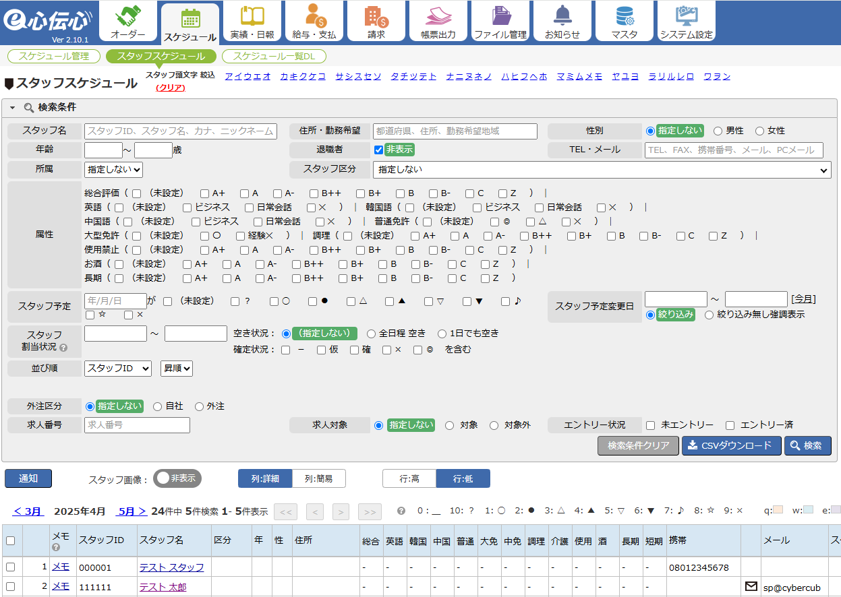The image size is (841, 597).
Task: Filter by ワヲン initial link
Action: click(717, 76)
